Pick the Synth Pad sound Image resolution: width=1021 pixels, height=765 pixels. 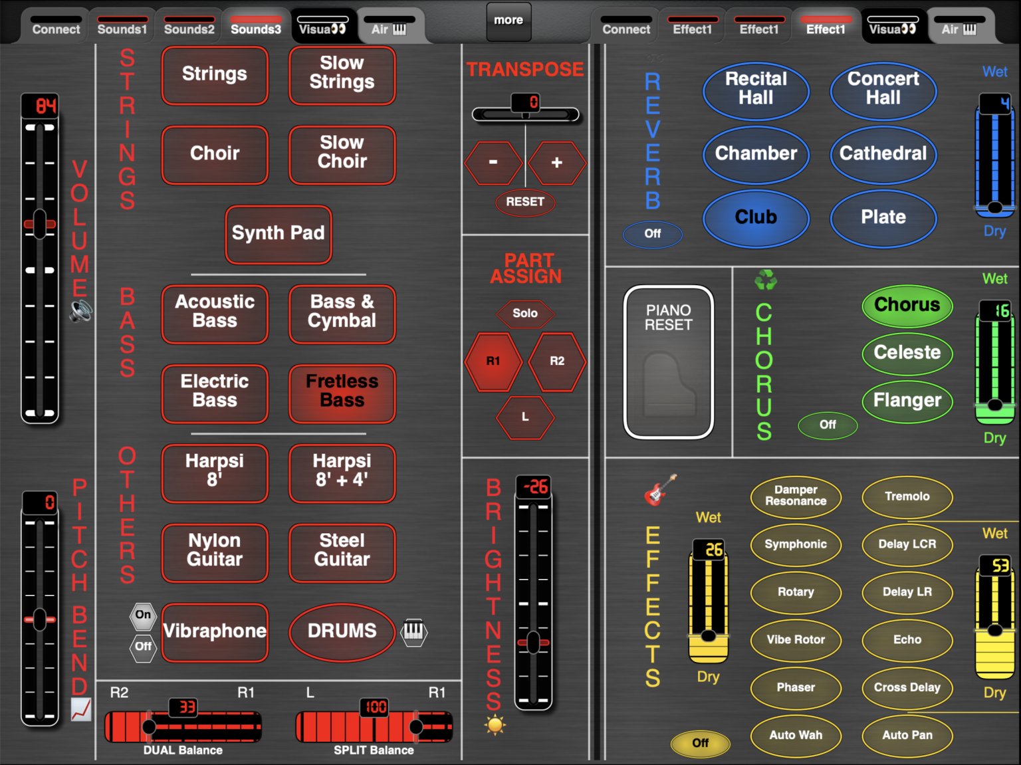[279, 234]
